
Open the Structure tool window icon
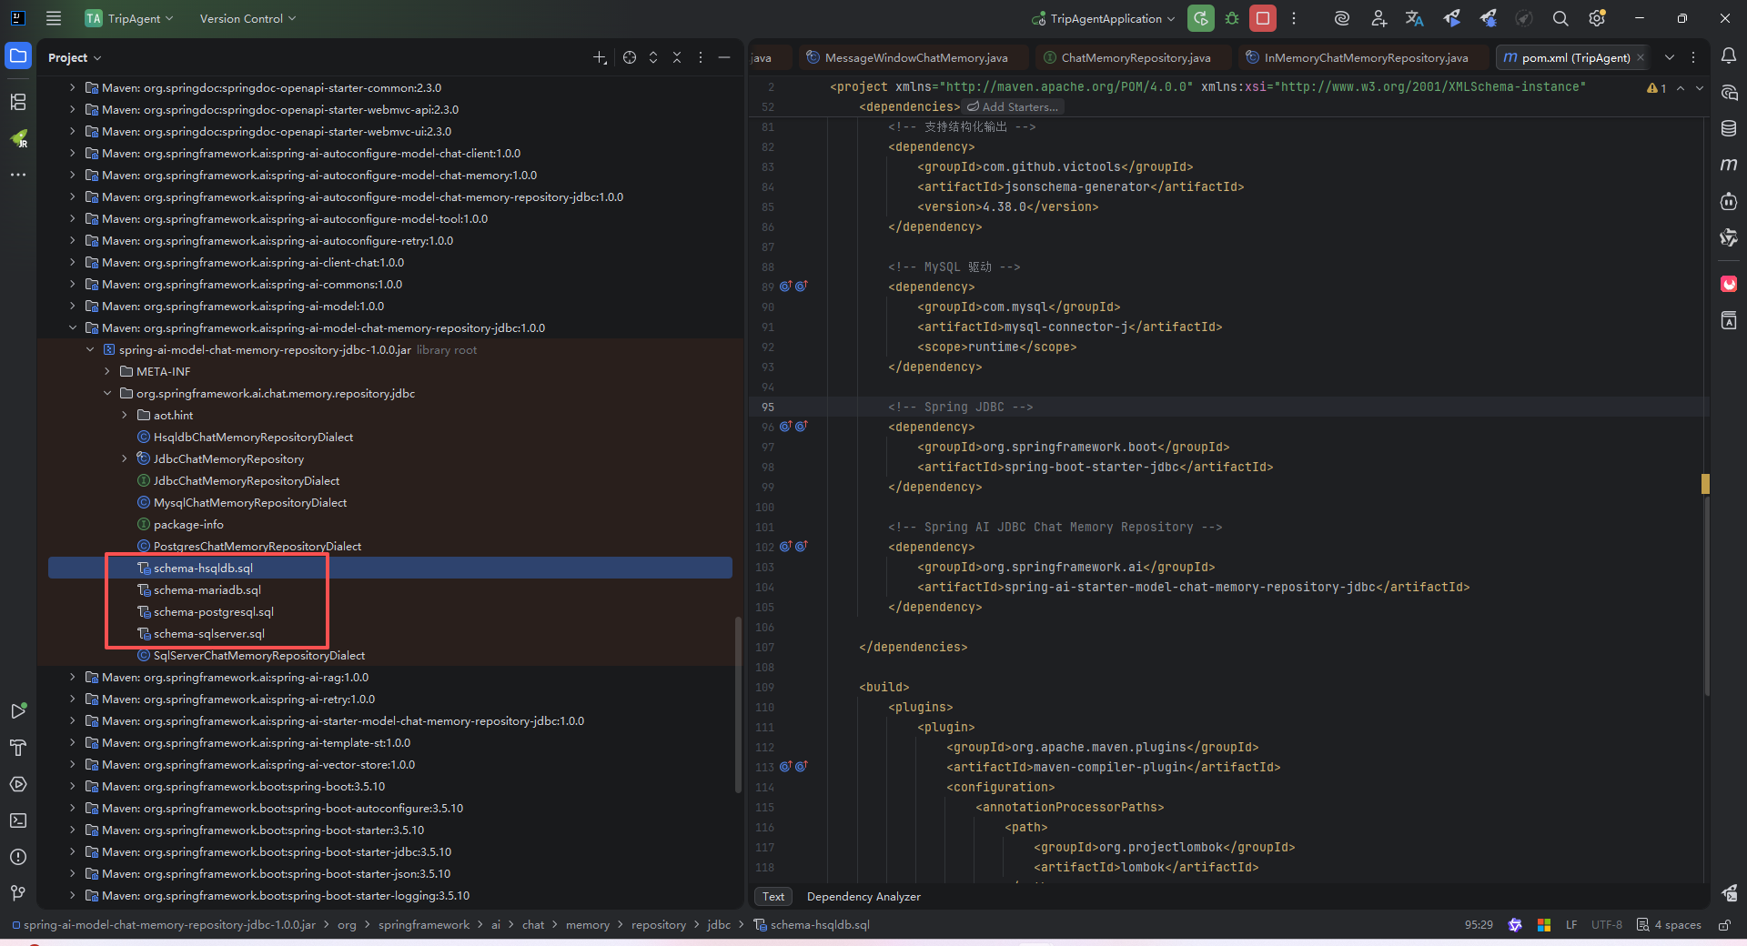pos(18,102)
